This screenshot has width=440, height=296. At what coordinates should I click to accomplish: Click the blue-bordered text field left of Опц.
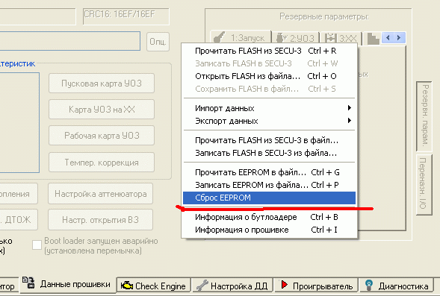click(x=70, y=41)
